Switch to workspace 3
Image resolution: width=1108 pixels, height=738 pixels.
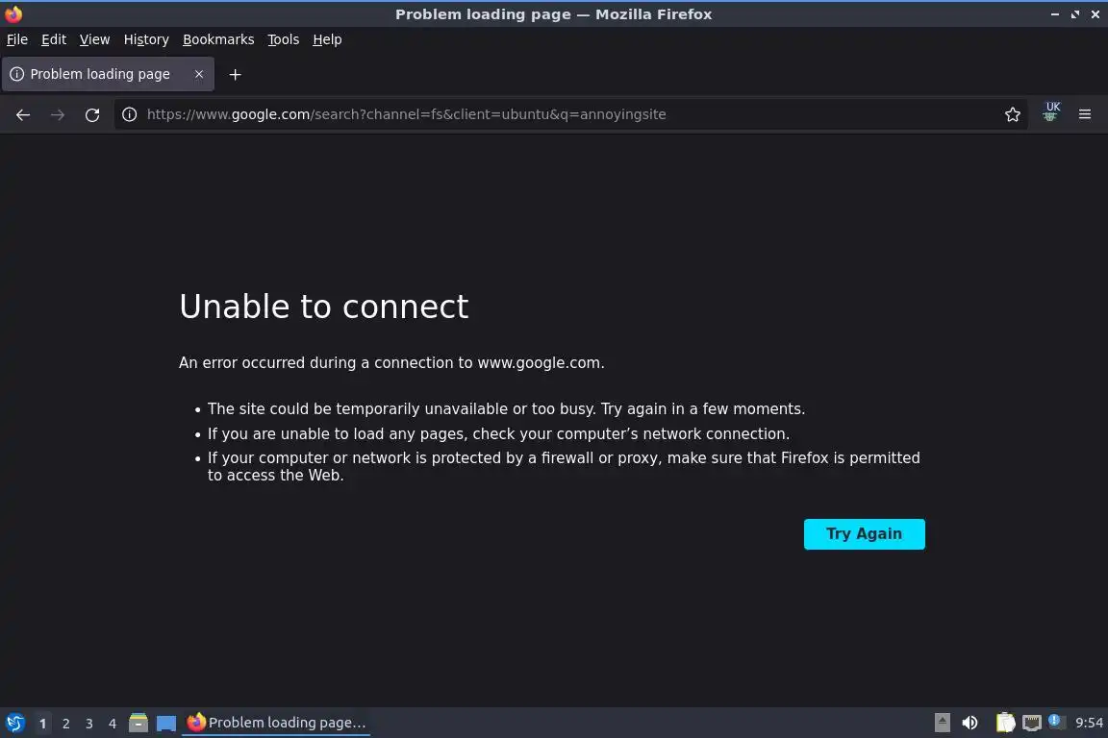(89, 724)
